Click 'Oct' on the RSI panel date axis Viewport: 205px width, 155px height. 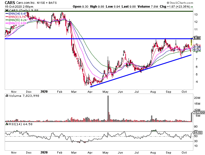pyautogui.click(x=184, y=153)
